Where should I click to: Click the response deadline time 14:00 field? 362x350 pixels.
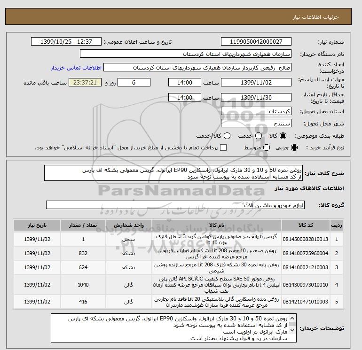[185, 82]
